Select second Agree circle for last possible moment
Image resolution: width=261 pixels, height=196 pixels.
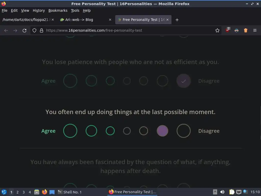coord(92,131)
